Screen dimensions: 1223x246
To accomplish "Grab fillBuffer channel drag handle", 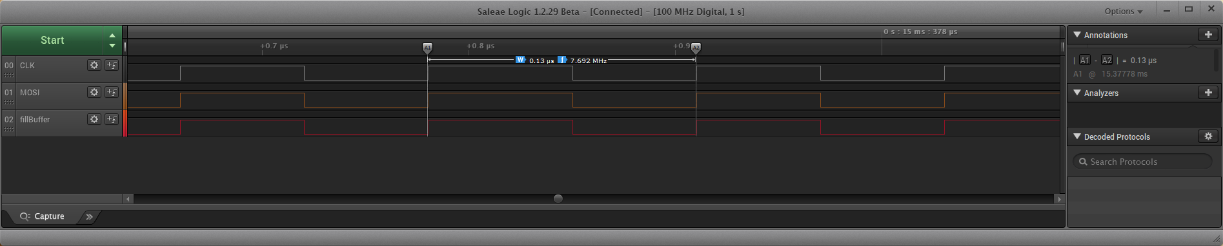I will [x=9, y=129].
